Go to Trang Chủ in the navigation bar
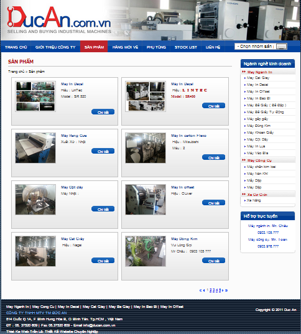This screenshot has height=334, width=301. [16, 47]
